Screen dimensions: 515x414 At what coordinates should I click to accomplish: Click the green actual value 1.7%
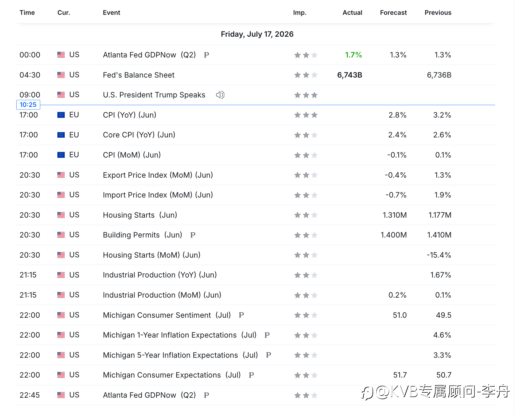[354, 55]
